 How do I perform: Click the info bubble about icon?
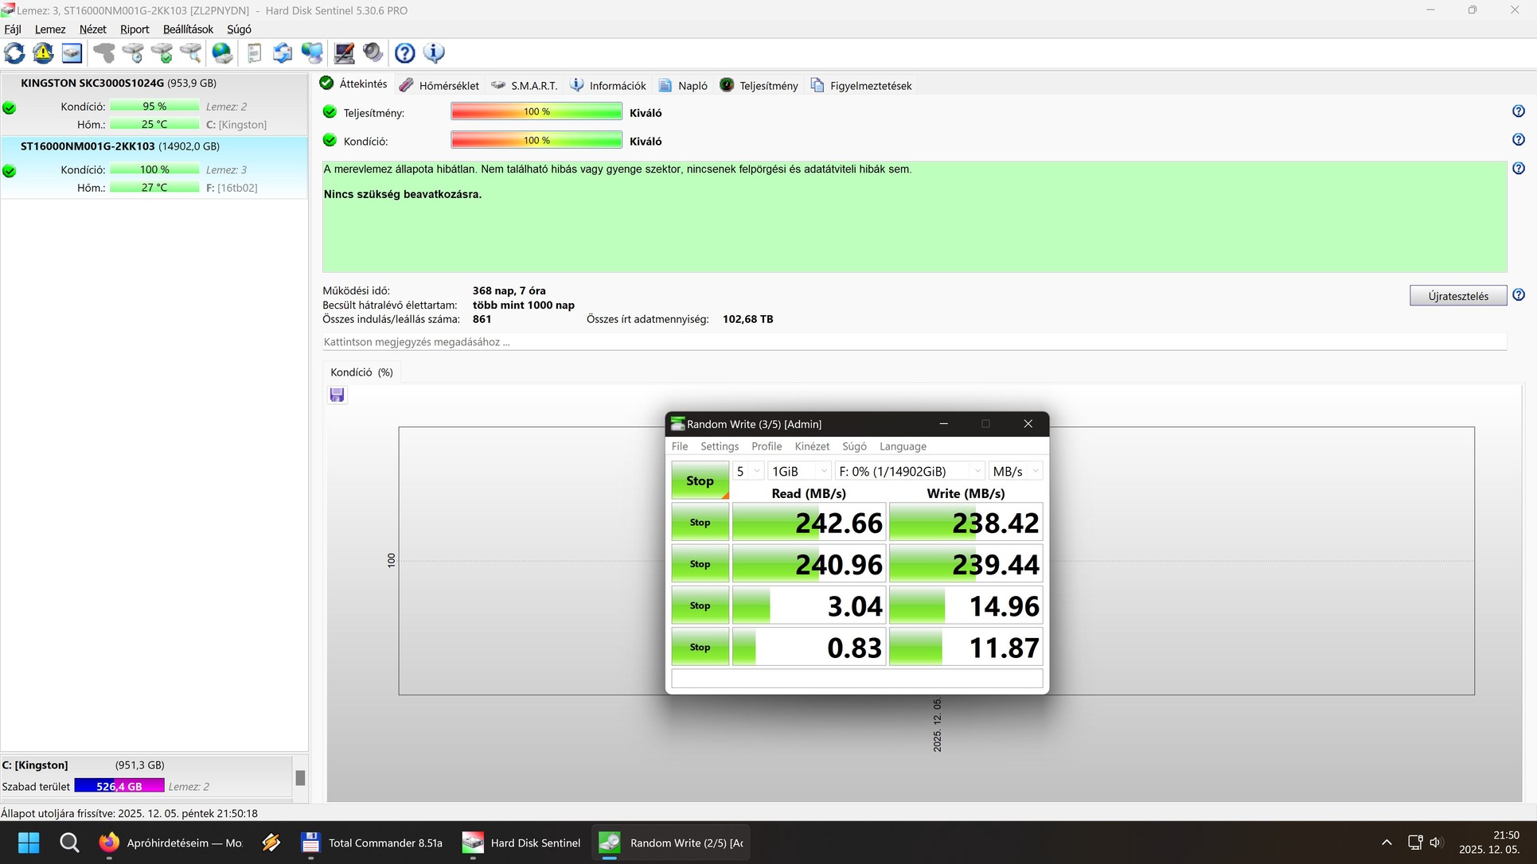coord(434,53)
